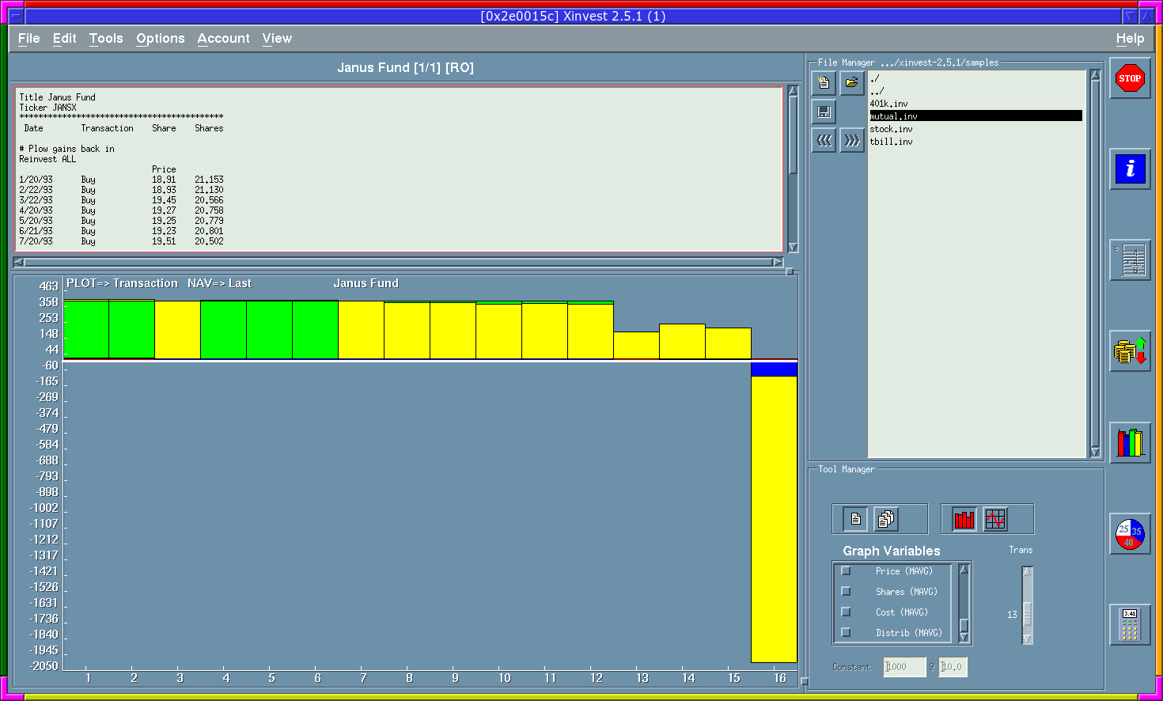Click the Constant price field showing 10.0
1163x701 pixels.
point(953,667)
